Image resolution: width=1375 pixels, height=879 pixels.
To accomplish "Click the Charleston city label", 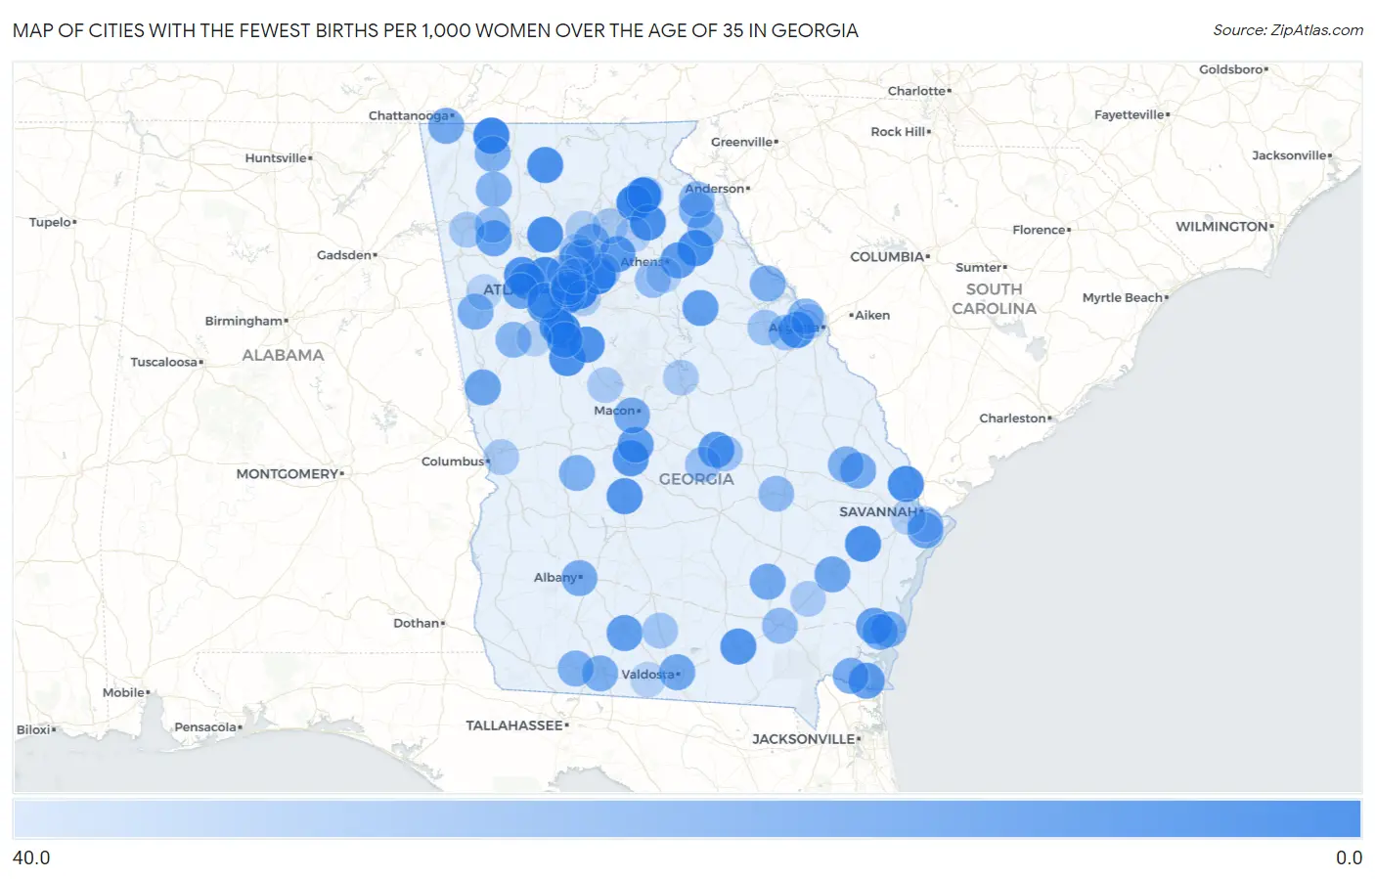I will [1013, 418].
